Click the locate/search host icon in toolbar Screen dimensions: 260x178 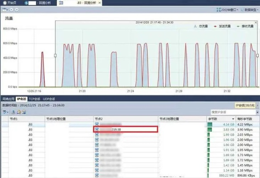19,112
